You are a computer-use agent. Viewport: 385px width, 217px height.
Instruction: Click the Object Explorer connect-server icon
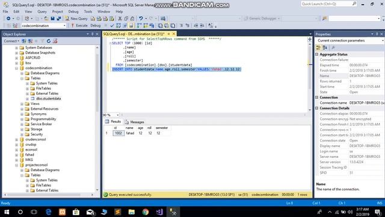pyautogui.click(x=24, y=41)
